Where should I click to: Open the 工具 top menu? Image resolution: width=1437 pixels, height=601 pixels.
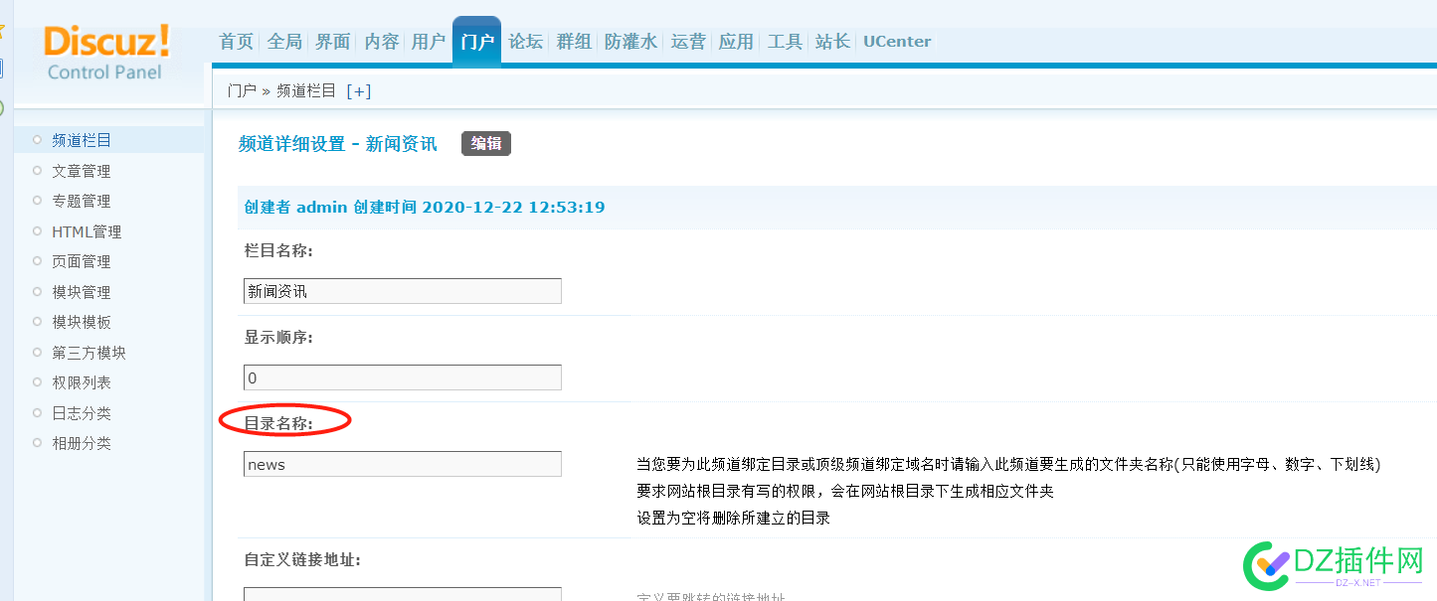click(785, 42)
